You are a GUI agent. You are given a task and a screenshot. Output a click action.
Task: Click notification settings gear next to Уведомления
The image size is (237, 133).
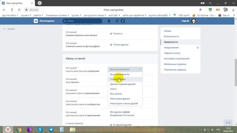197,48
